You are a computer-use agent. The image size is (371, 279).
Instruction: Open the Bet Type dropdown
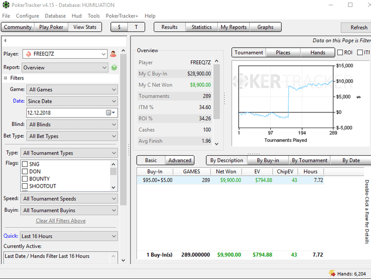tap(72, 136)
